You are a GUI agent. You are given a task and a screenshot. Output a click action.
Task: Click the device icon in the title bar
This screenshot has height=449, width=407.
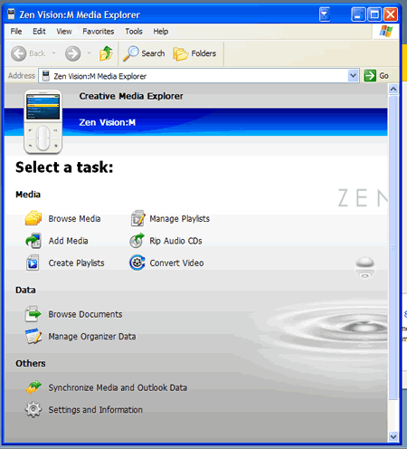[x=11, y=14]
